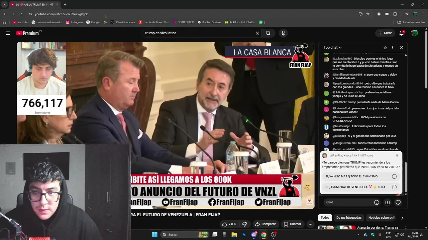Click the Crear button
Image resolution: width=428 pixels, height=240 pixels.
pos(385,33)
